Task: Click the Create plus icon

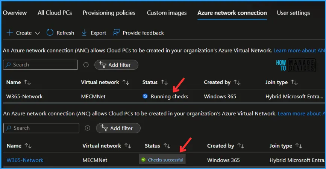Action: [9, 33]
